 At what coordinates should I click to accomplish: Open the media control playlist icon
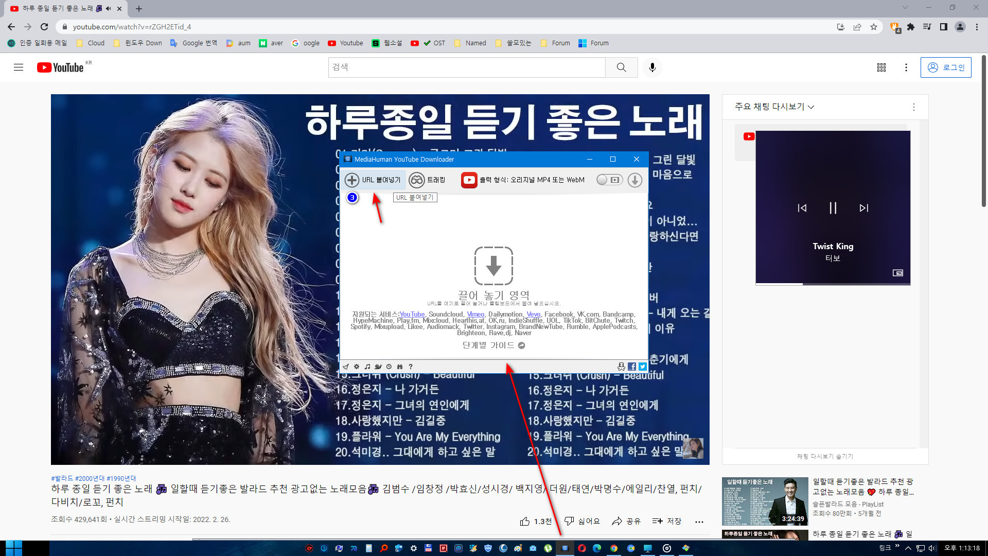[x=927, y=27]
